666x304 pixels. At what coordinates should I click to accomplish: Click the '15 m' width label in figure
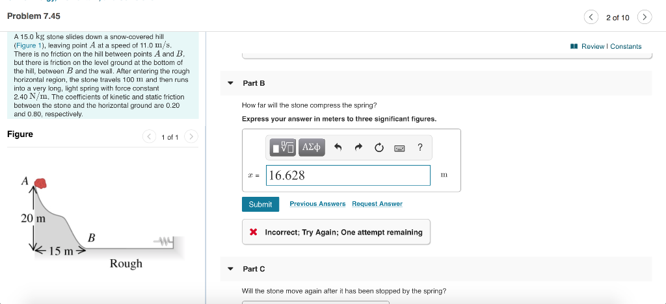coord(62,251)
